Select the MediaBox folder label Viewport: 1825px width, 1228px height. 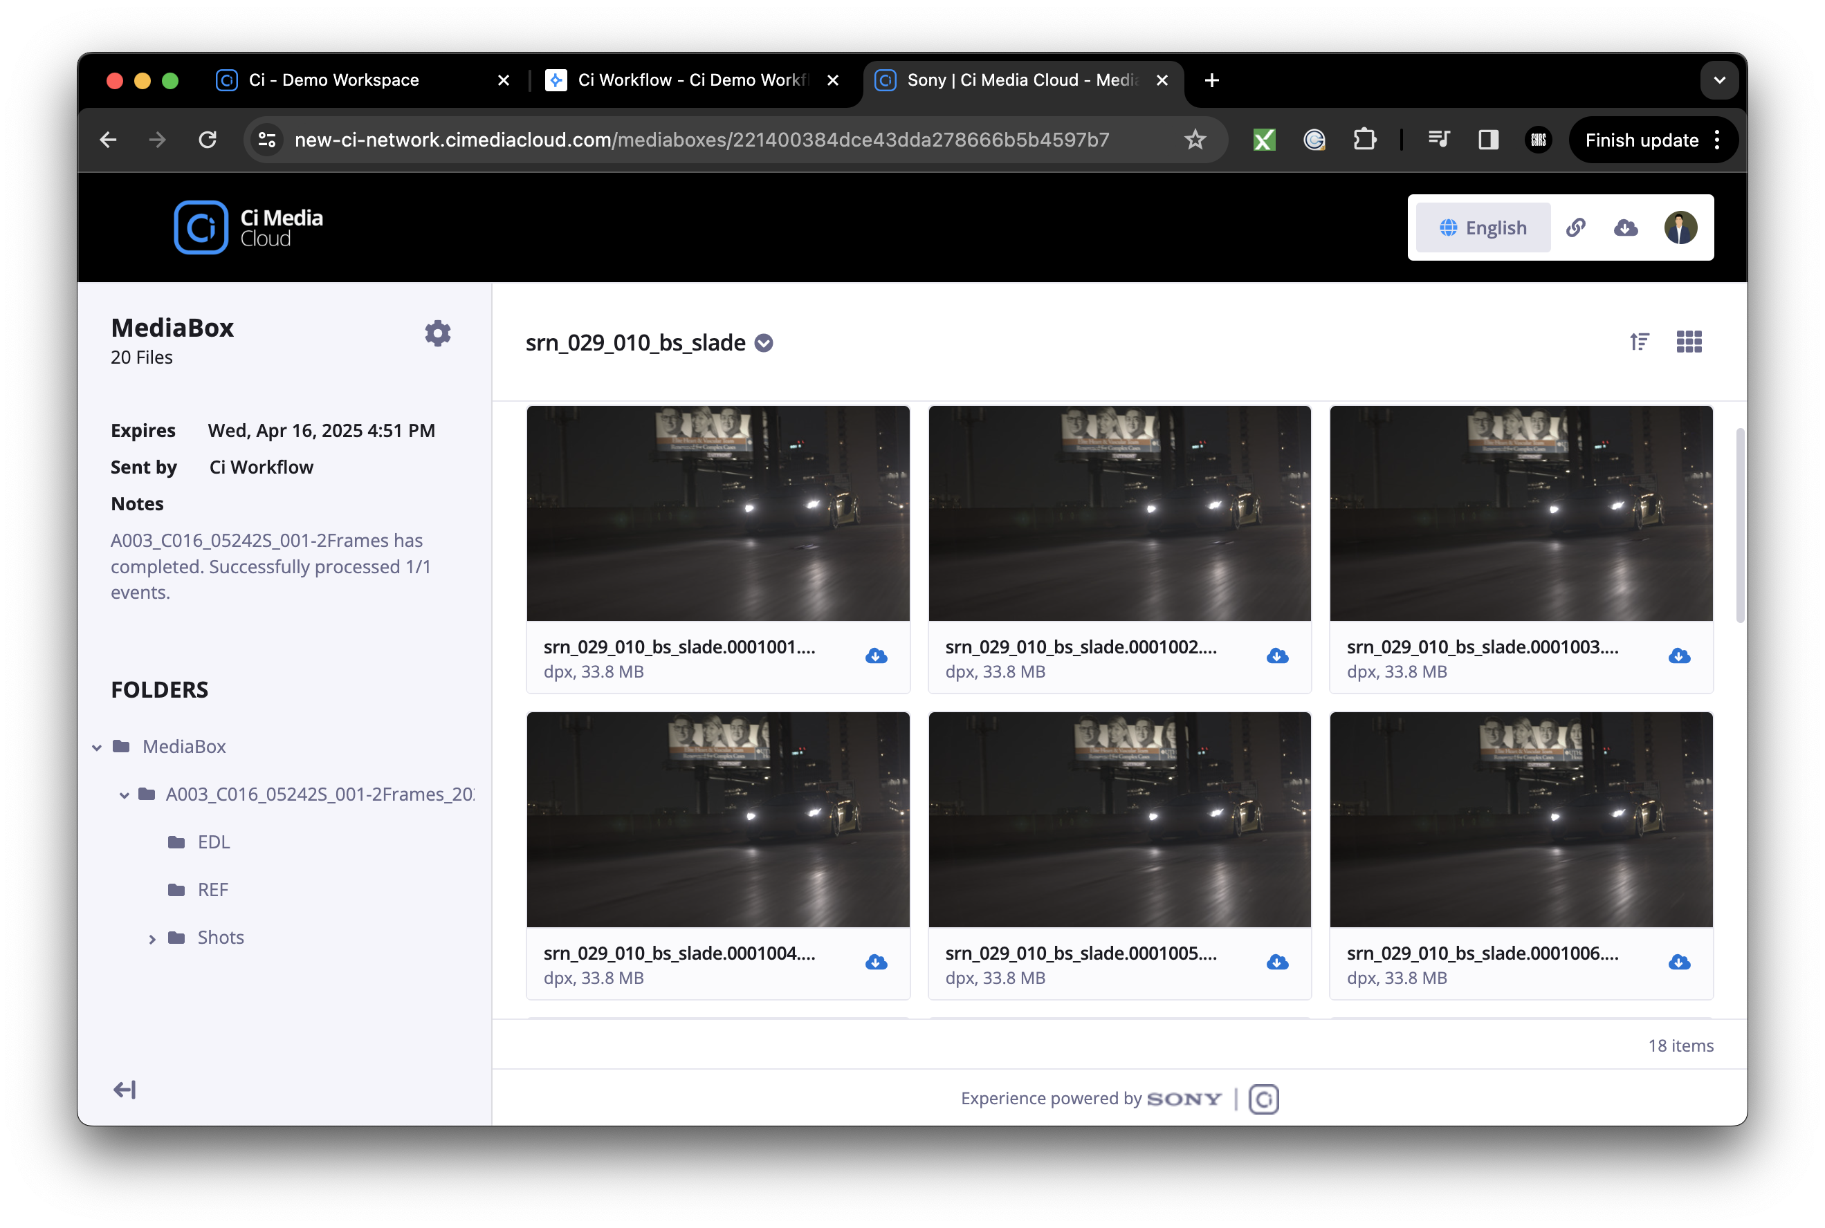pyautogui.click(x=184, y=746)
